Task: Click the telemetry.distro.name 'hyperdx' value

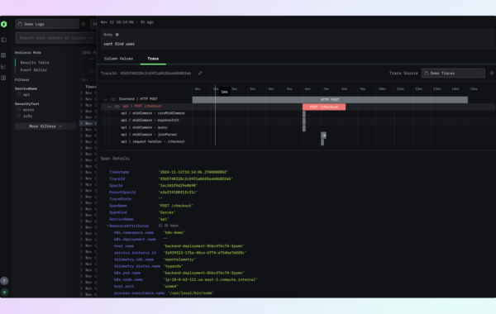Action: tap(173, 266)
